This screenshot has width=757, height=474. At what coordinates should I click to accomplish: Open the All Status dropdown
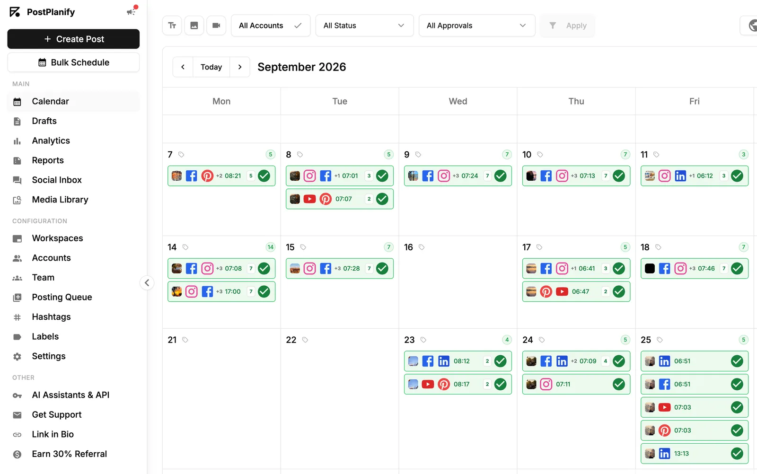pyautogui.click(x=365, y=26)
